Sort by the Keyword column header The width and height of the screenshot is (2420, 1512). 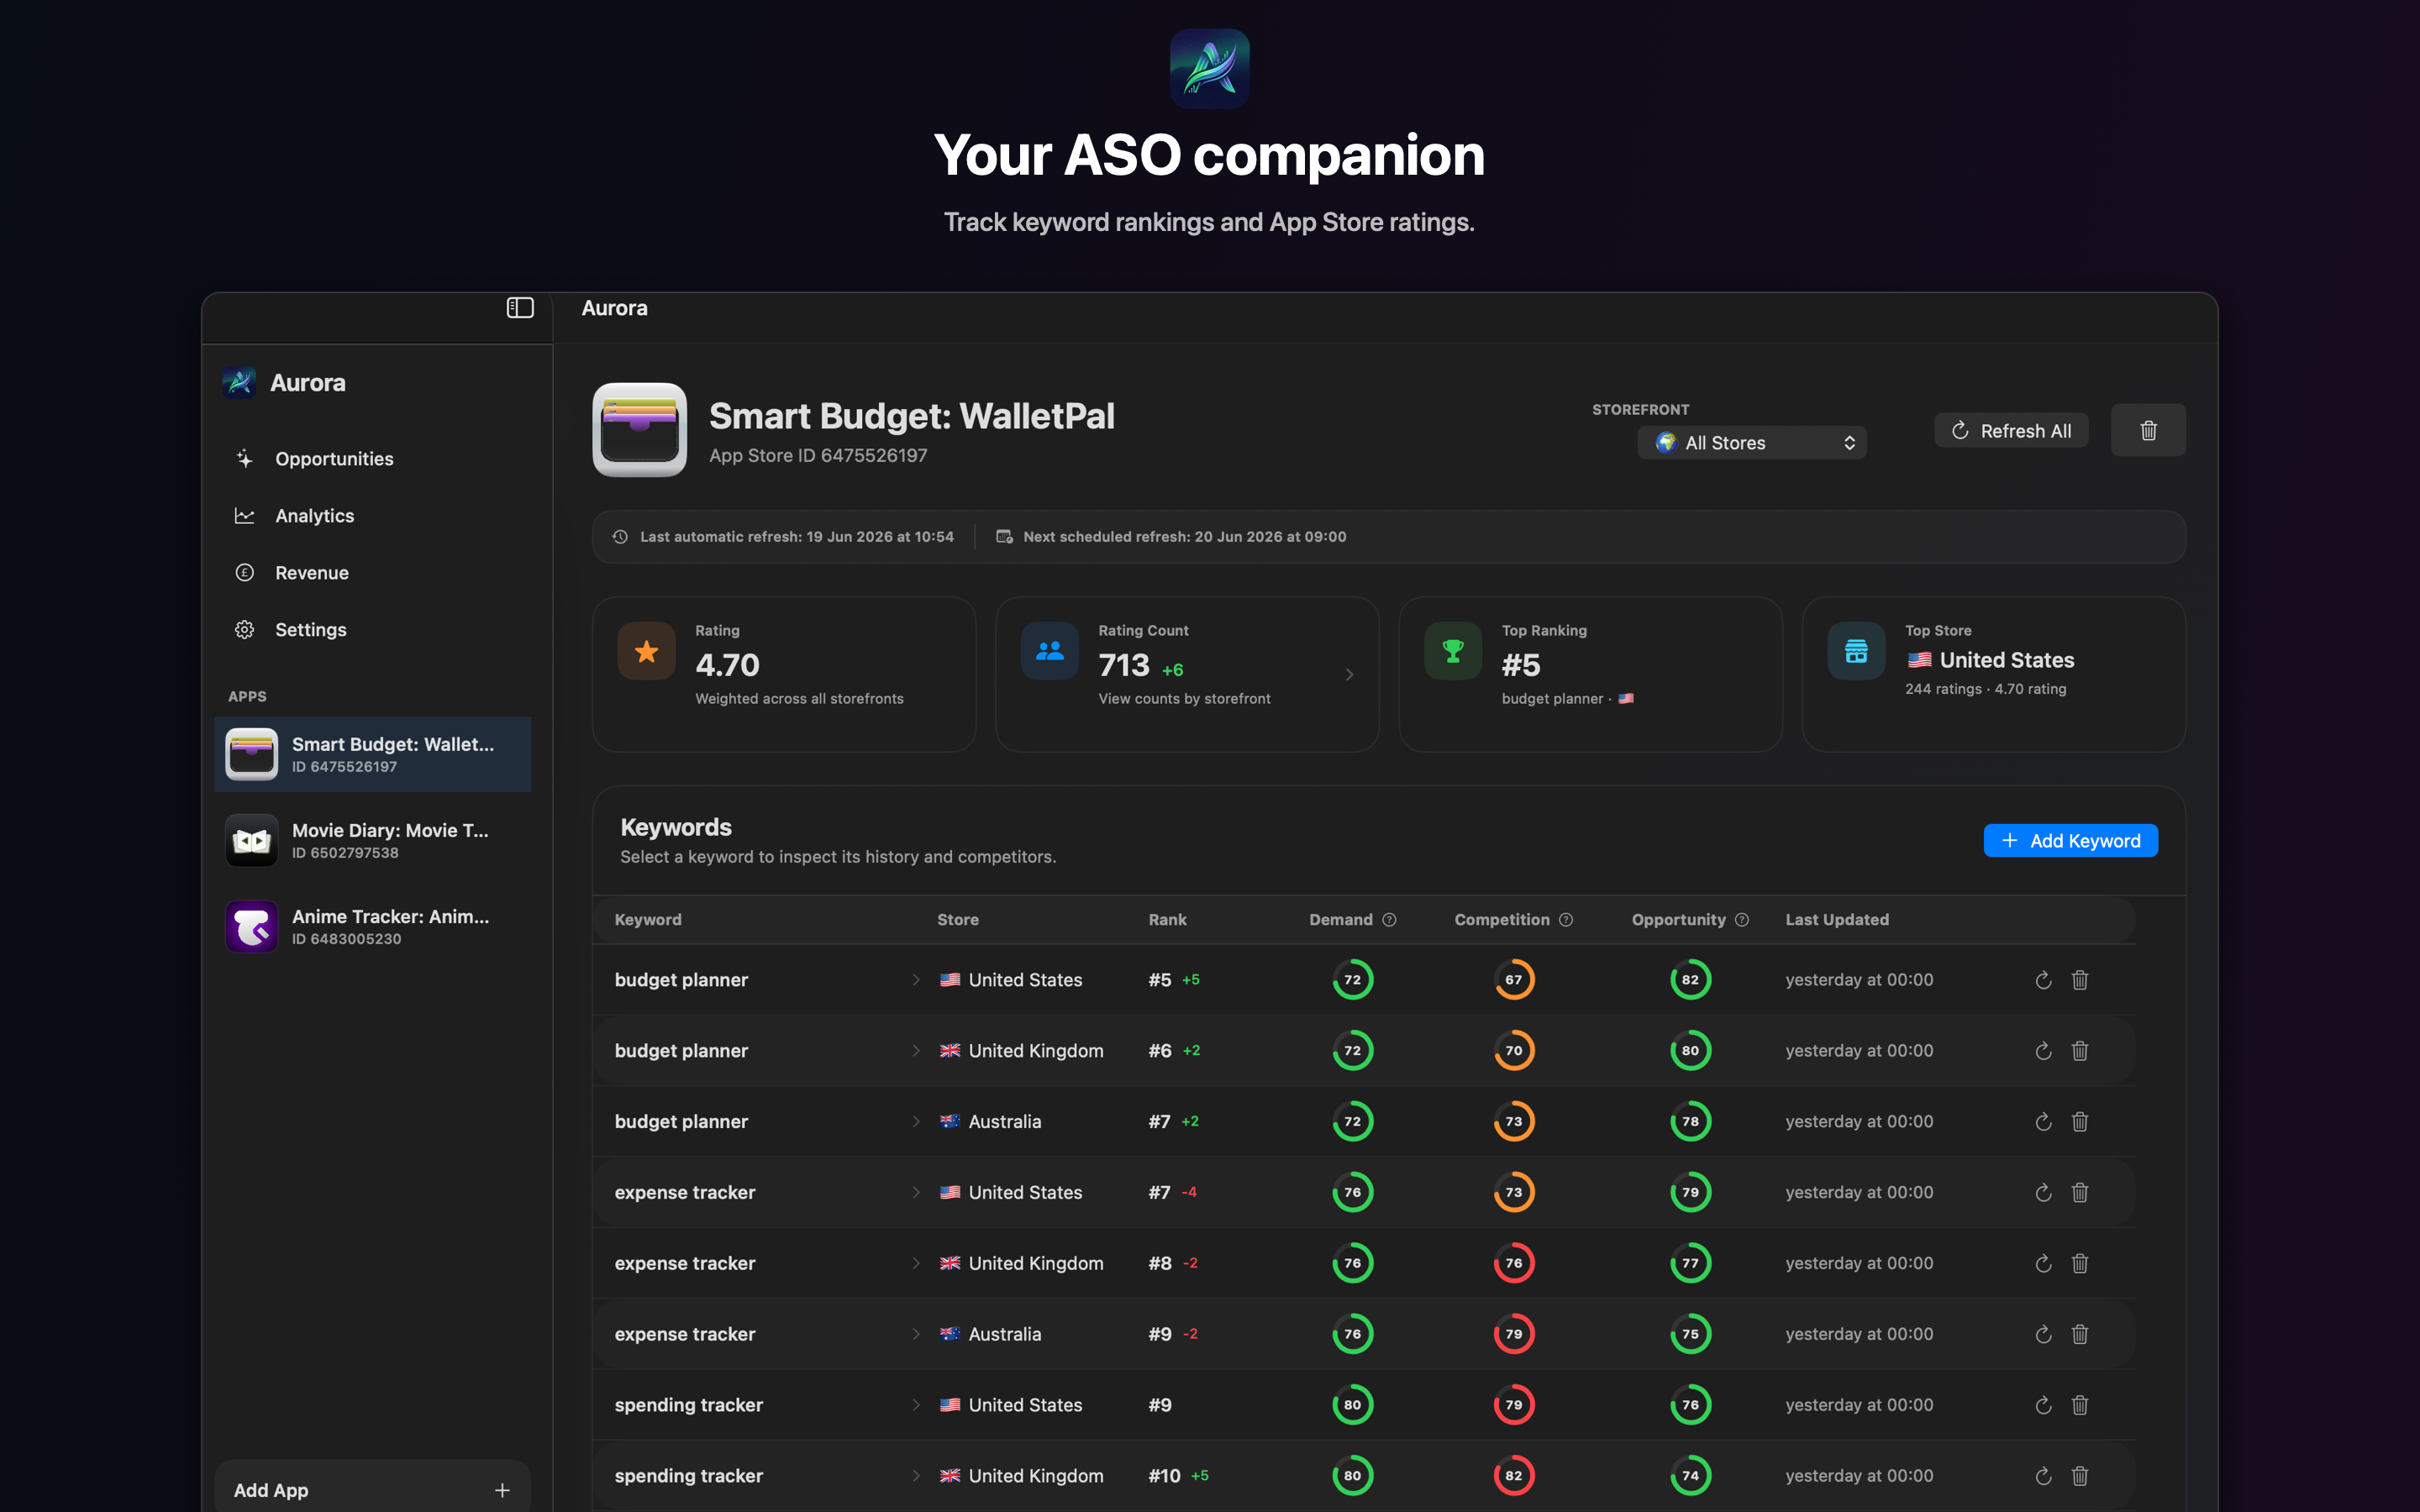pyautogui.click(x=648, y=920)
